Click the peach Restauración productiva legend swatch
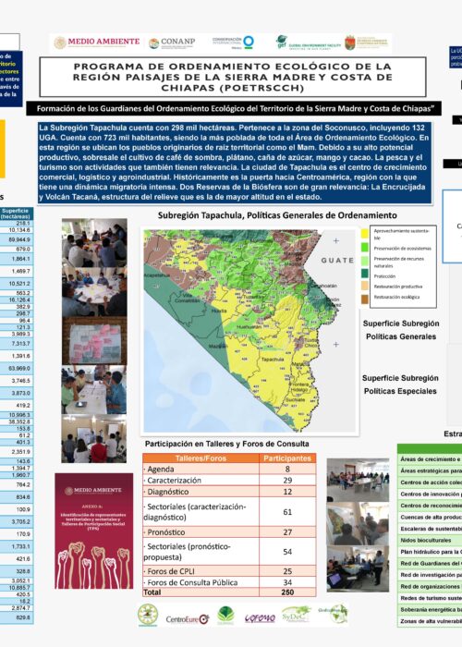Image resolution: width=462 pixels, height=647 pixels. 365,286
